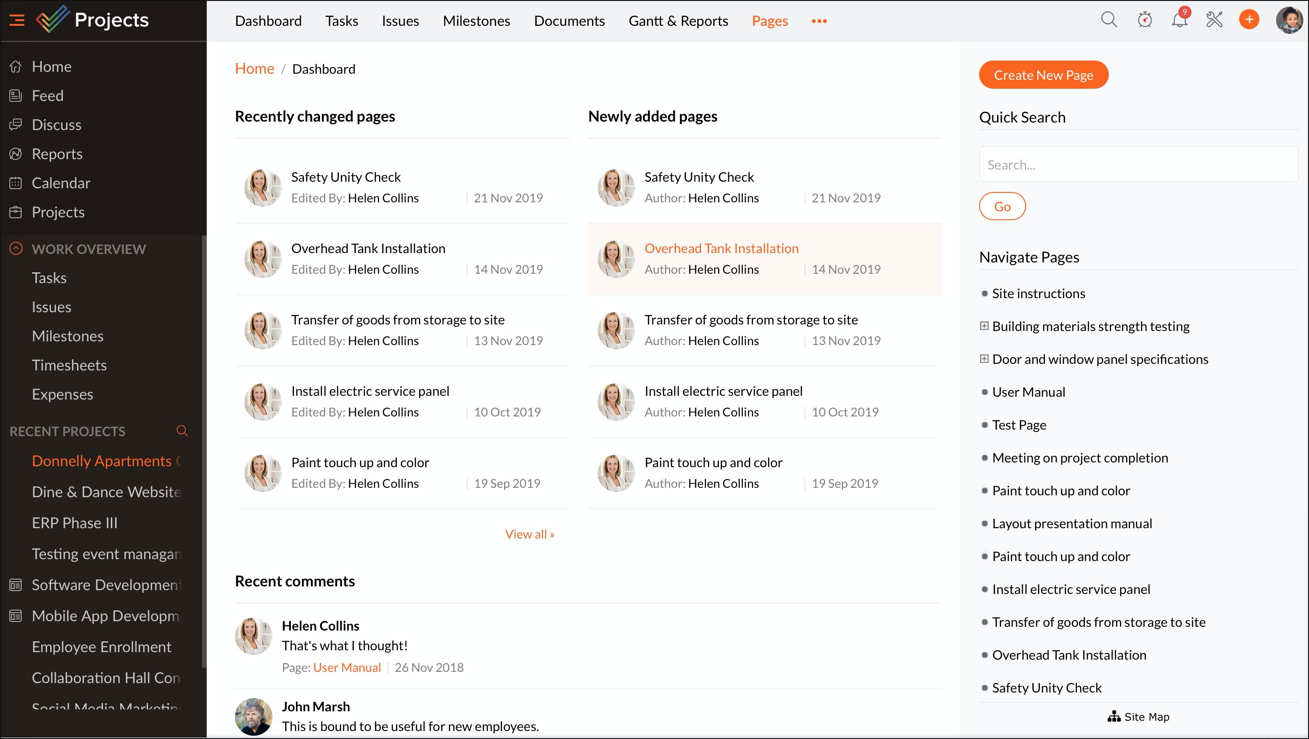Viewport: 1309px width, 739px height.
Task: Search recent projects magnifier icon
Action: 182,431
